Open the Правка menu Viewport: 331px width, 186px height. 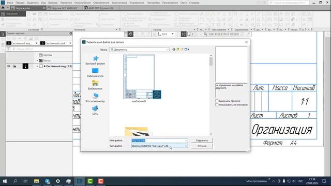point(20,3)
